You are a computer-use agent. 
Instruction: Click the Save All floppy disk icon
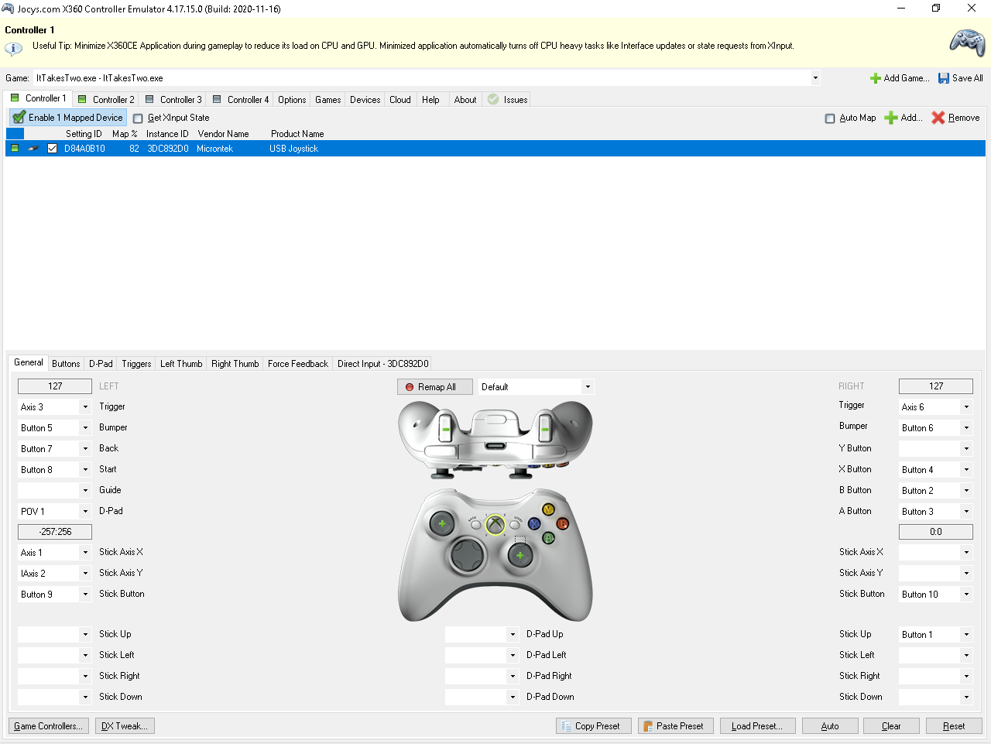(944, 78)
